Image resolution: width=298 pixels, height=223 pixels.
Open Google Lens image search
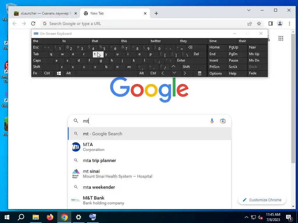223,121
